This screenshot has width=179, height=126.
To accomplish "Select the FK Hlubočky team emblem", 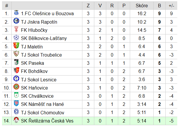I will 16,29.
